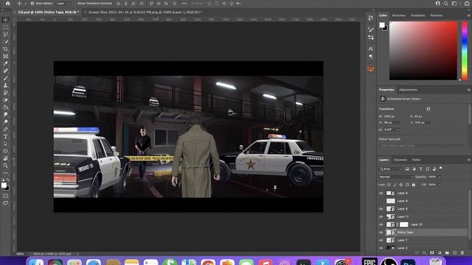Select the Frame tool
This screenshot has height=265, width=472.
5,56
